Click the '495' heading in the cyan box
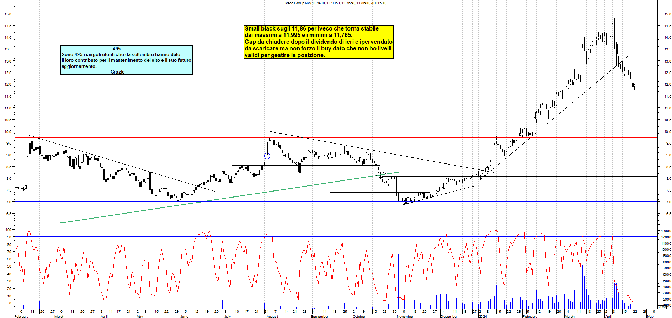672x318 pixels. tap(117, 49)
